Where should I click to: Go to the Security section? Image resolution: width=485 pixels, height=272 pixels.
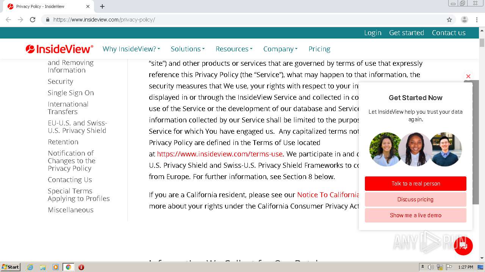tap(60, 81)
